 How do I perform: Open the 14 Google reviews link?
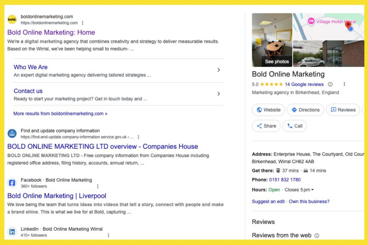[x=304, y=84]
